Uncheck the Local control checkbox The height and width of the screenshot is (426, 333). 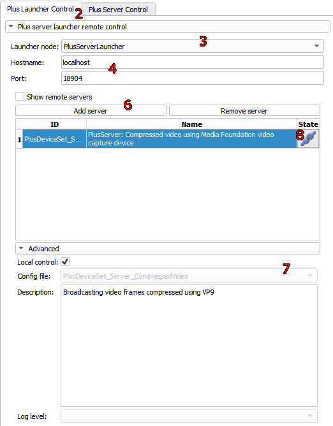[x=65, y=261]
